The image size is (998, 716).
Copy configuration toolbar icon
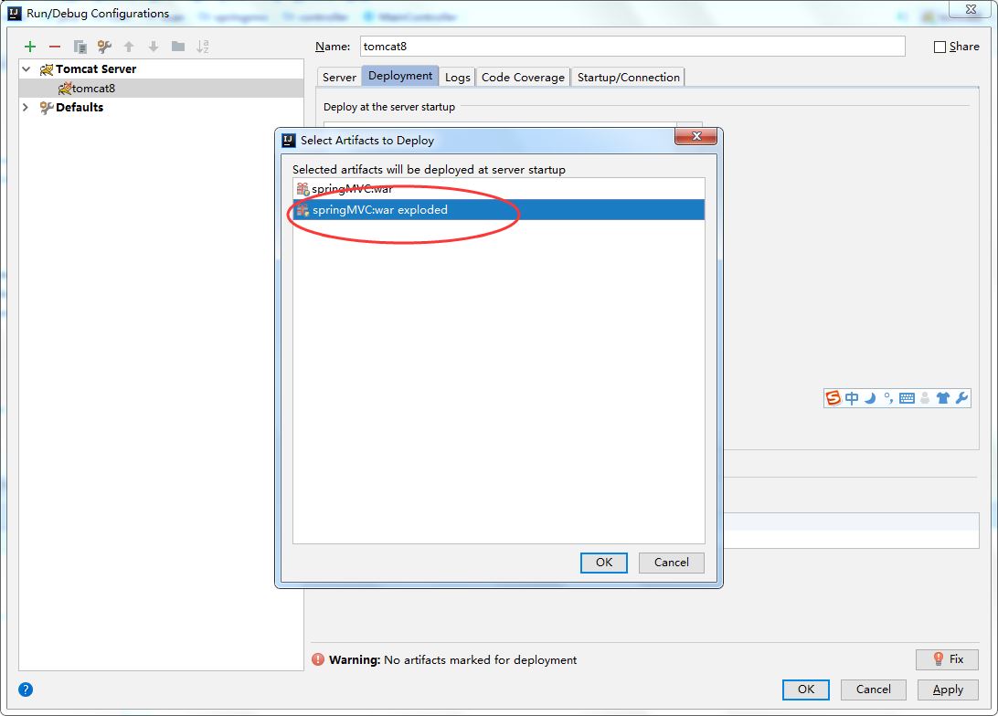tap(80, 47)
